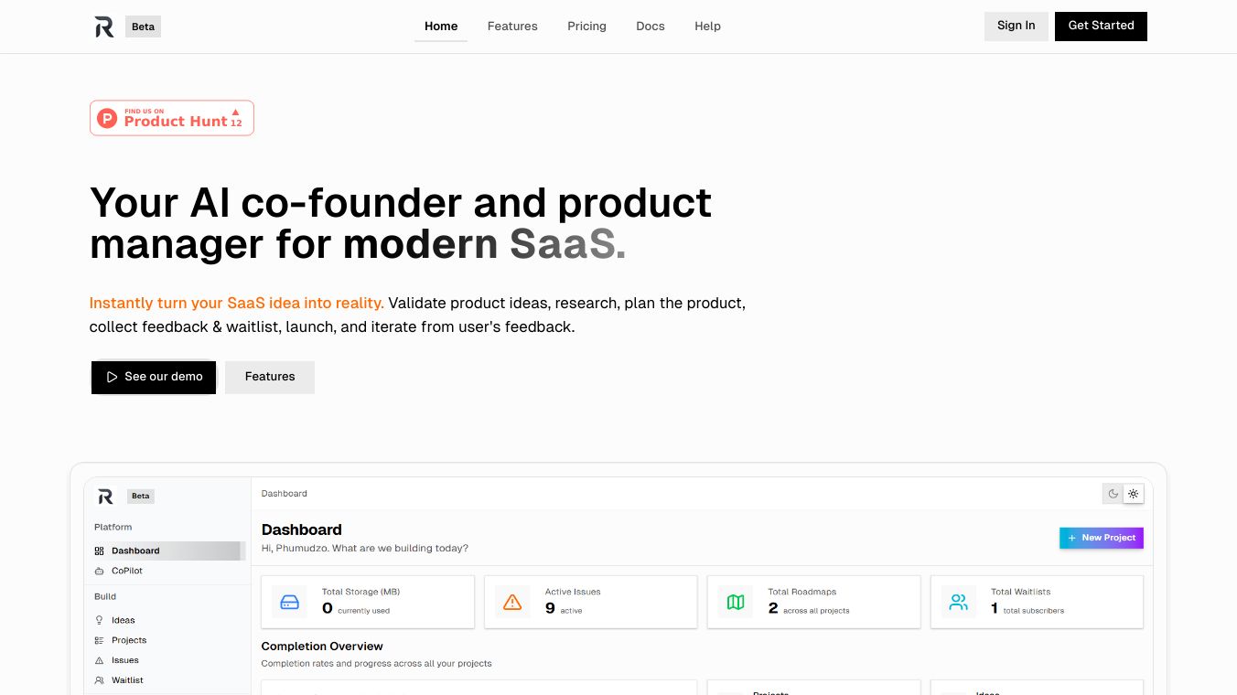Click the Total Roadmaps map icon
The image size is (1237, 695).
click(x=736, y=602)
